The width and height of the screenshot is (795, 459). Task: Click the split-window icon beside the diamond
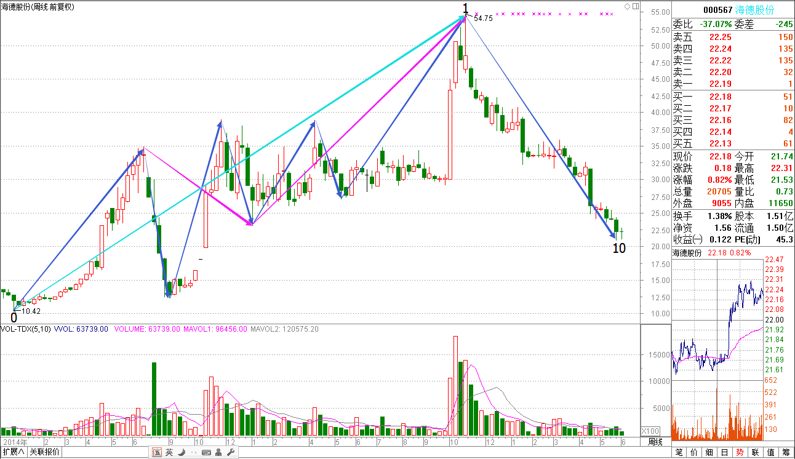tap(635, 6)
